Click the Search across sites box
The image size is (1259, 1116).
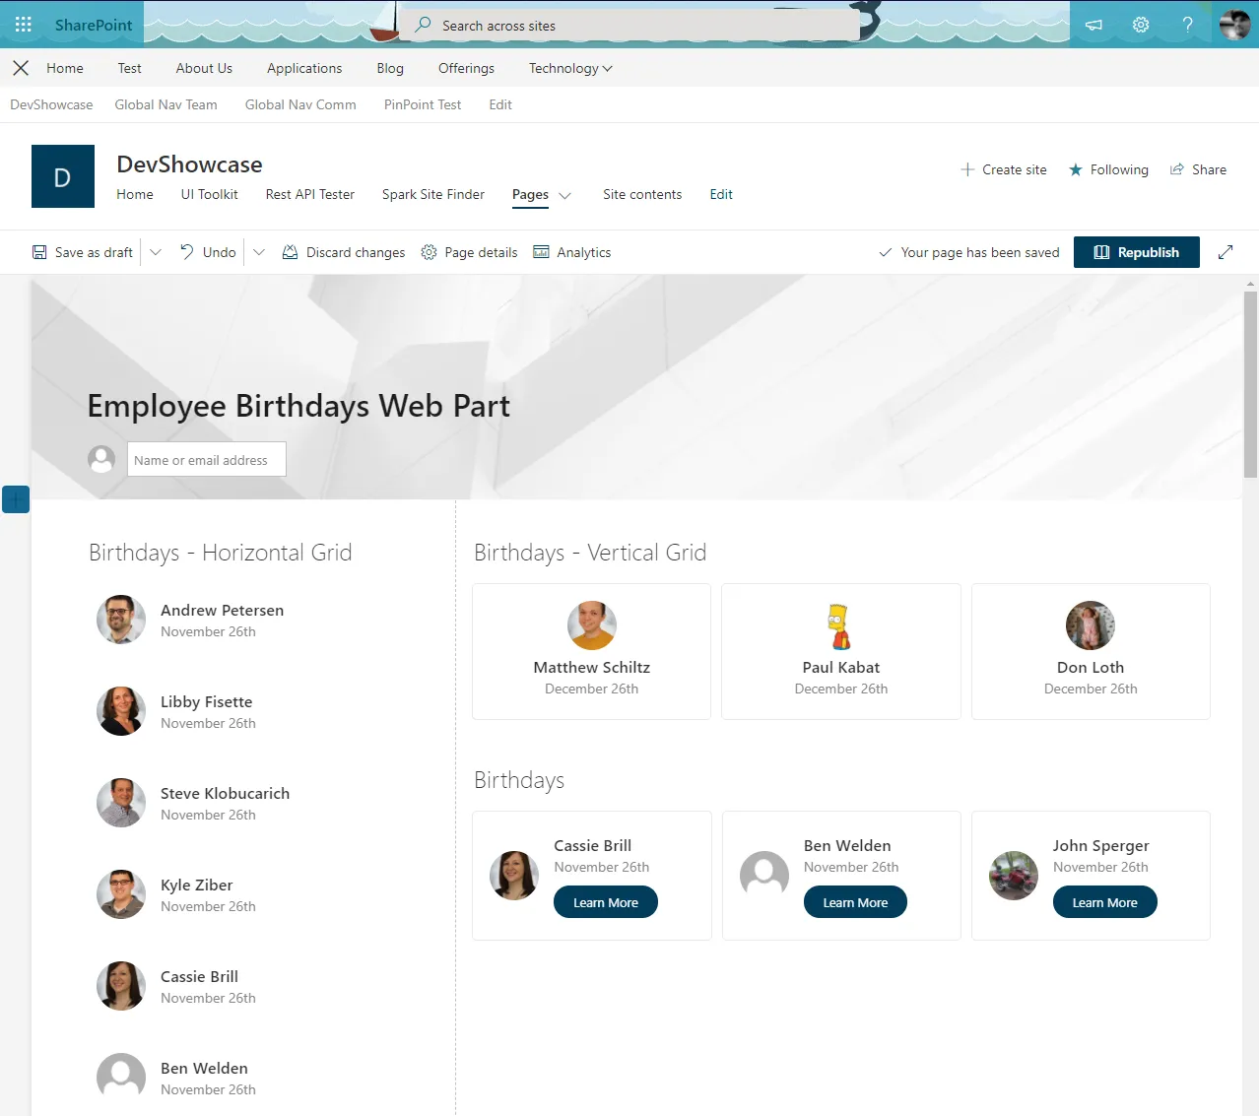(630, 25)
